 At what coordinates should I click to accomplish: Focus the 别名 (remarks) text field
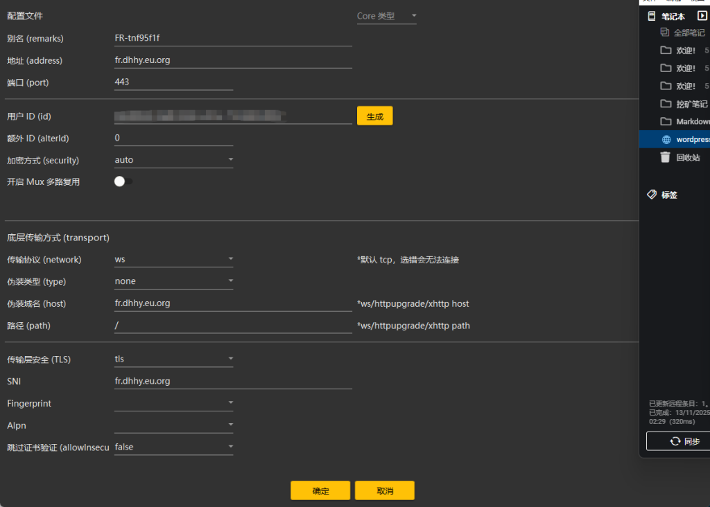232,38
